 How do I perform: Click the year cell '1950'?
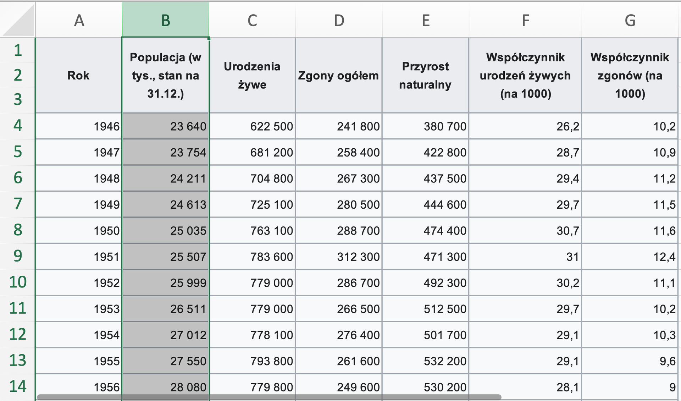[79, 230]
